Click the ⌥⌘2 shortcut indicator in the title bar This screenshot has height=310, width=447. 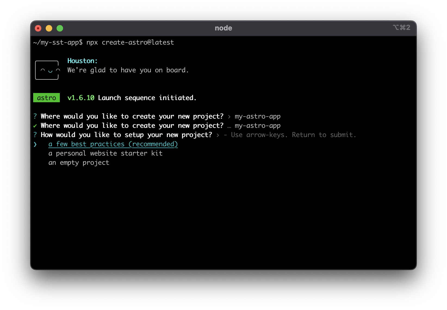401,28
